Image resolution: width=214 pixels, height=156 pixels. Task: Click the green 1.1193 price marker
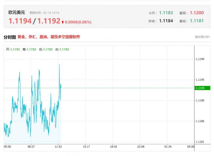[x=202, y=88]
